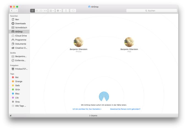Click the tools icon in status bar
This screenshot has height=130, width=187.
click(x=11, y=116)
